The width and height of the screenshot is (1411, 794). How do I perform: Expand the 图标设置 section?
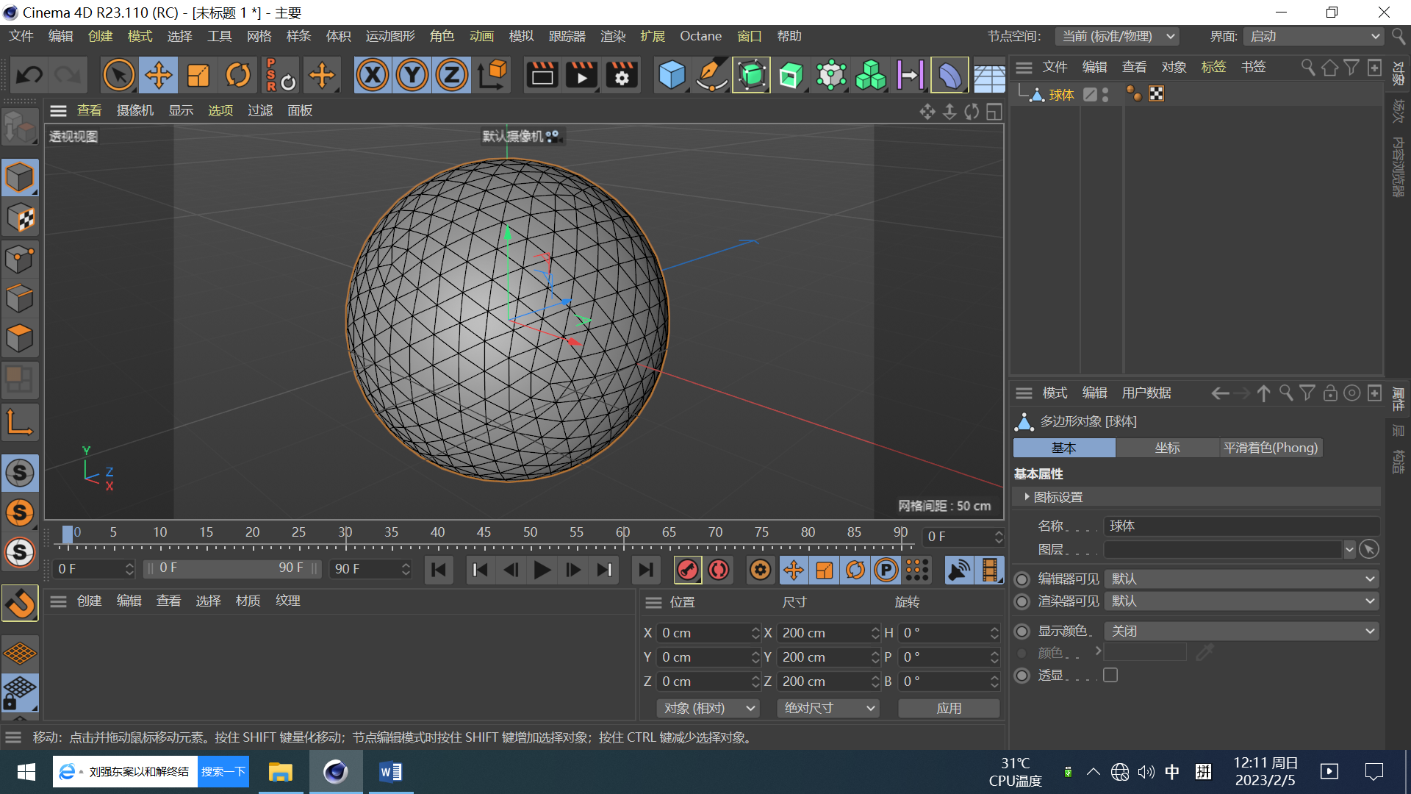click(1026, 497)
